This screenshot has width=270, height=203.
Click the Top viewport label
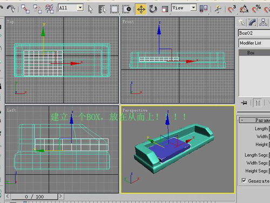[x=10, y=22]
